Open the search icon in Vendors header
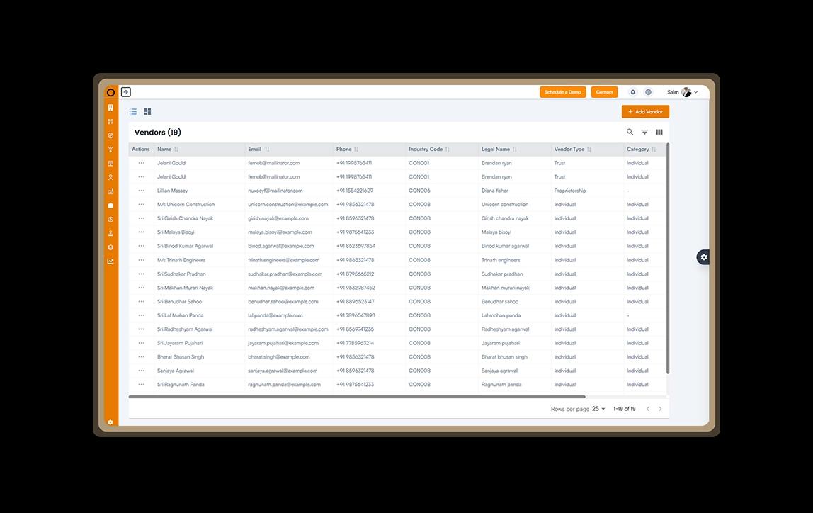This screenshot has height=513, width=813. 630,132
